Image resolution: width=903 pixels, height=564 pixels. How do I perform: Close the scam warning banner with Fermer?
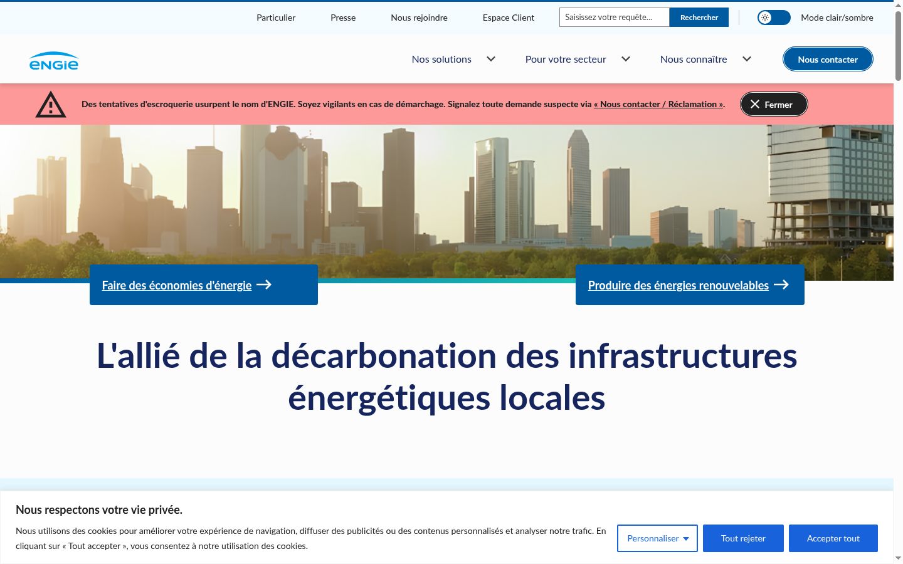(x=774, y=104)
